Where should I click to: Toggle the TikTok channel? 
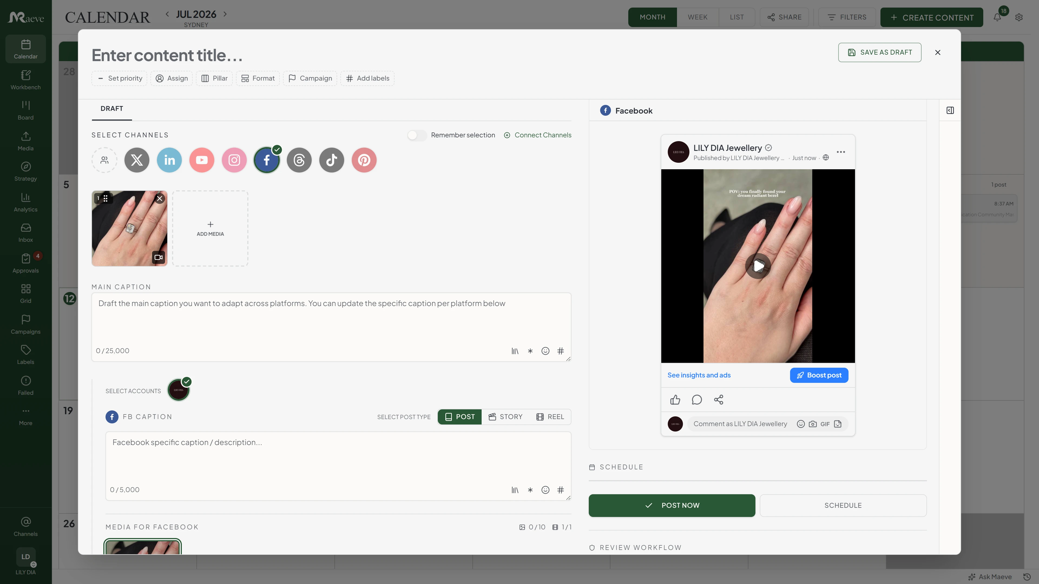coord(331,160)
